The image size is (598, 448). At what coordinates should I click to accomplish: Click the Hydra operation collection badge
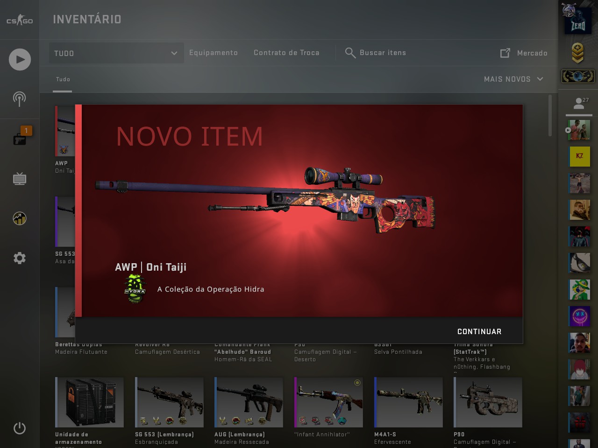click(135, 289)
